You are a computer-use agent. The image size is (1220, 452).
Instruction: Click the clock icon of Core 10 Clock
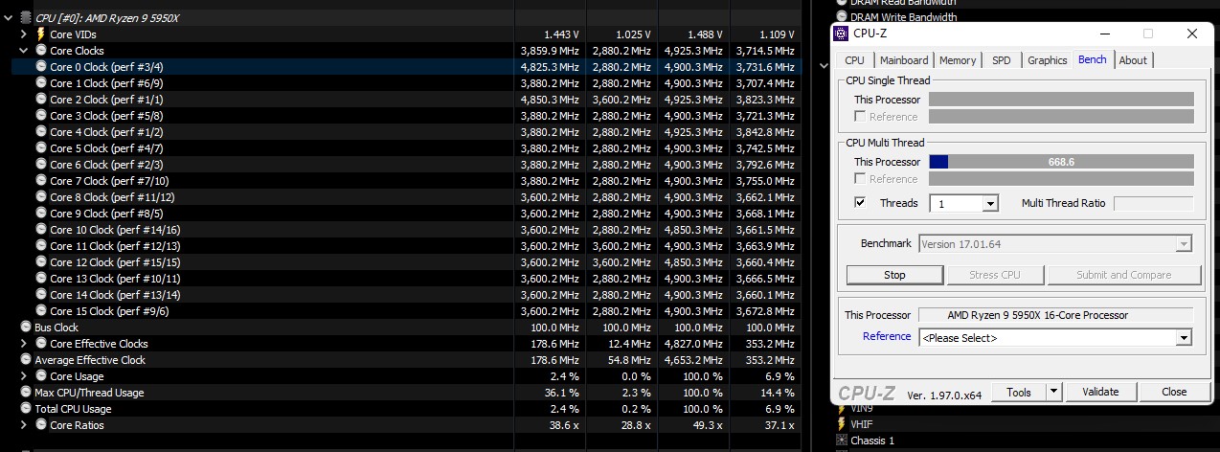click(x=41, y=230)
